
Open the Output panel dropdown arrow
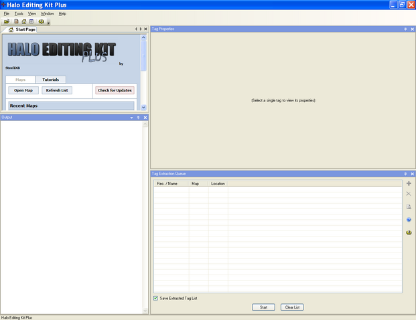pyautogui.click(x=131, y=118)
